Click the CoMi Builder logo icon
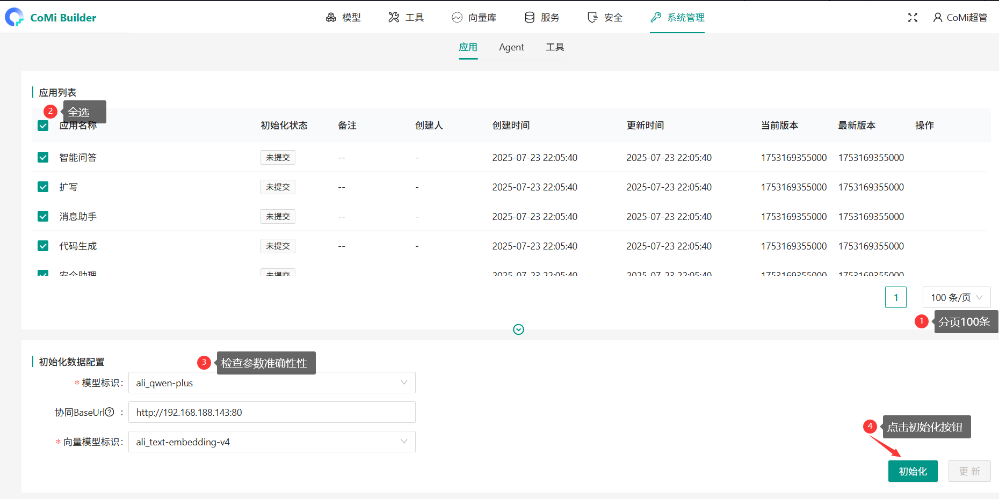The width and height of the screenshot is (999, 499). [15, 17]
